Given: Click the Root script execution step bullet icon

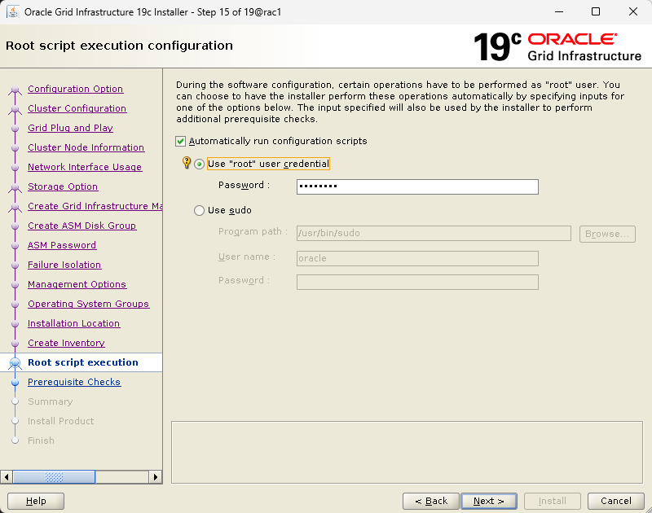Looking at the screenshot, I should [15, 362].
